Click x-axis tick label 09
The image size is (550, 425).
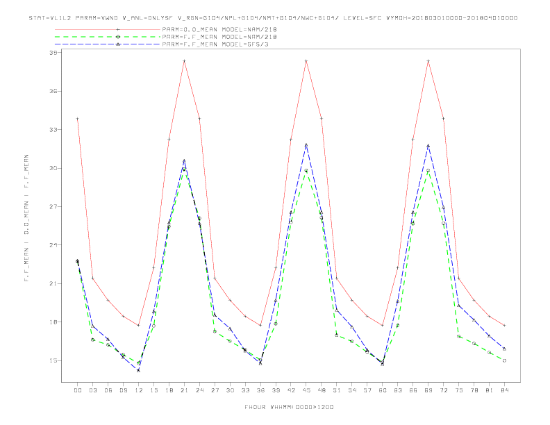click(x=124, y=390)
